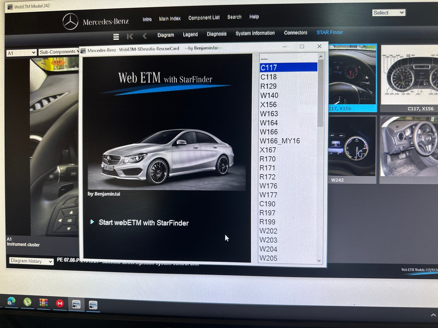Open the Component List
438x328 pixels.
204,18
